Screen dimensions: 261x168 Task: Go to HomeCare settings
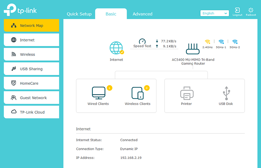[x=31, y=83]
